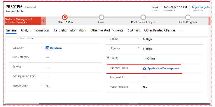Click the Priority lock icon
This screenshot has width=215, height=107.
[108, 58]
